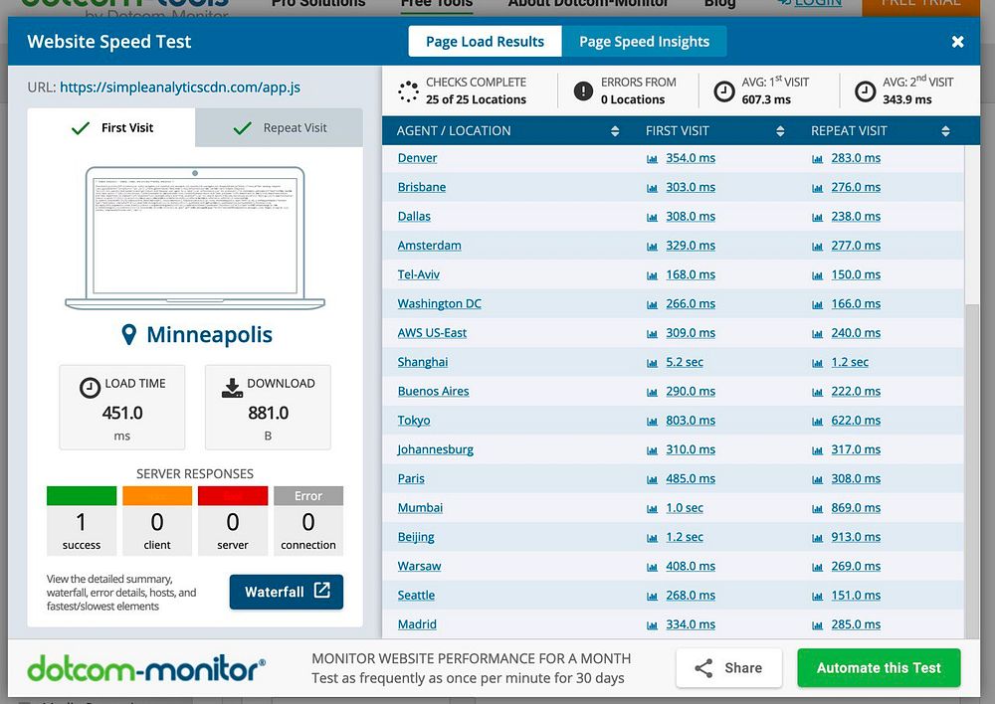995x704 pixels.
Task: Click the share icon in footer
Action: click(703, 668)
